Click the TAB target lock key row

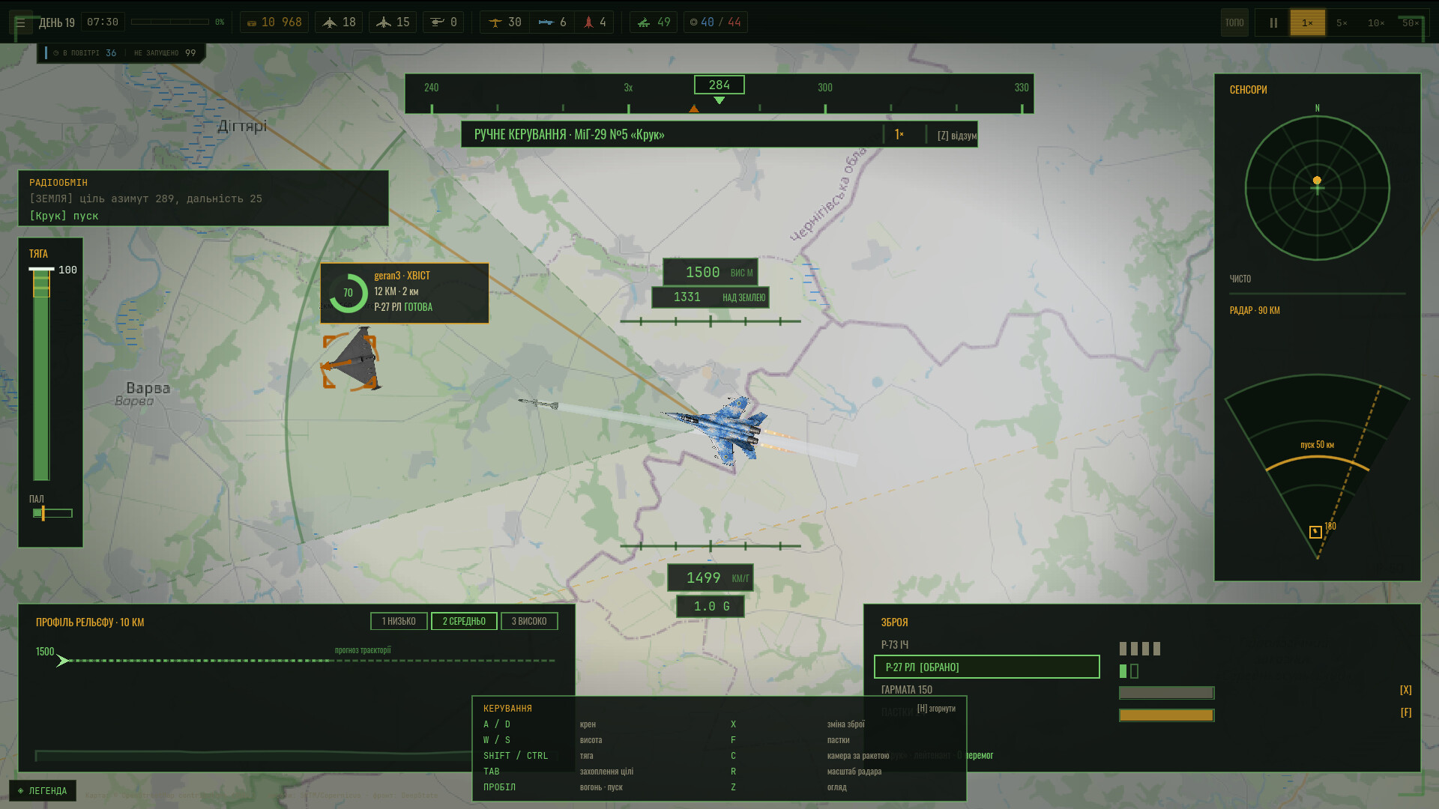[x=559, y=772]
